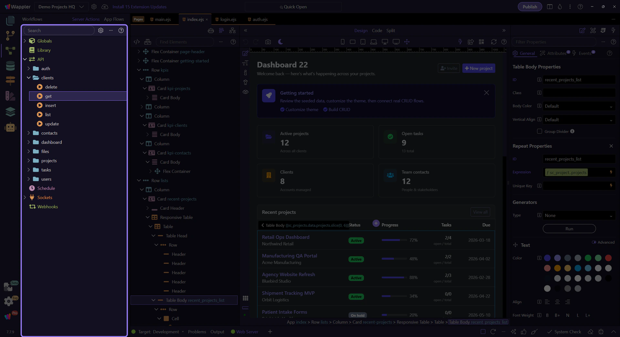The width and height of the screenshot is (620, 337).
Task: Open the AI robot assistant sidebar icon
Action: pyautogui.click(x=10, y=127)
